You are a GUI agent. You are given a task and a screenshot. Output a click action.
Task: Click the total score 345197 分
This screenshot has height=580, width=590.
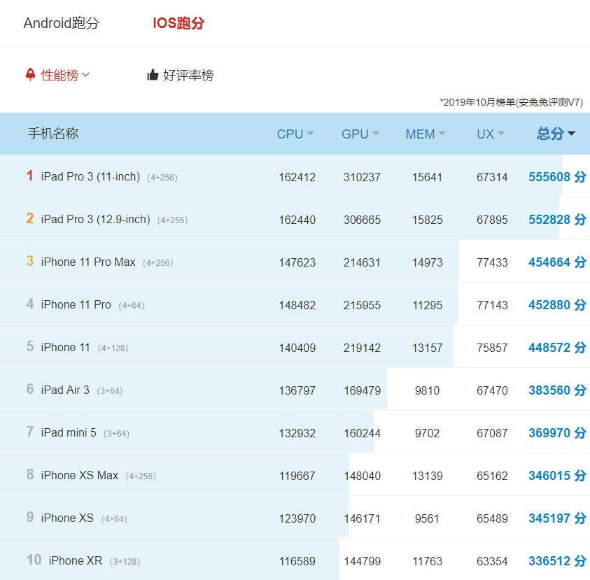(557, 518)
